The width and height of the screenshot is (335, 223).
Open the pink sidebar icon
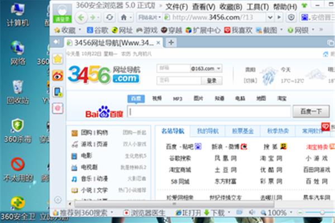coord(58,108)
